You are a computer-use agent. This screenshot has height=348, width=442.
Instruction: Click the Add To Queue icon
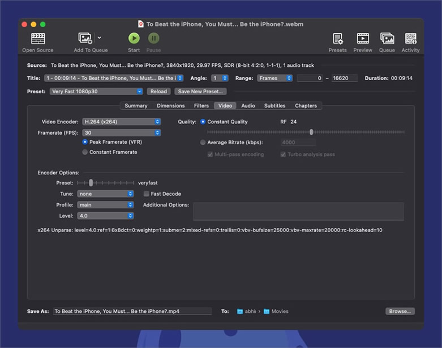[85, 38]
